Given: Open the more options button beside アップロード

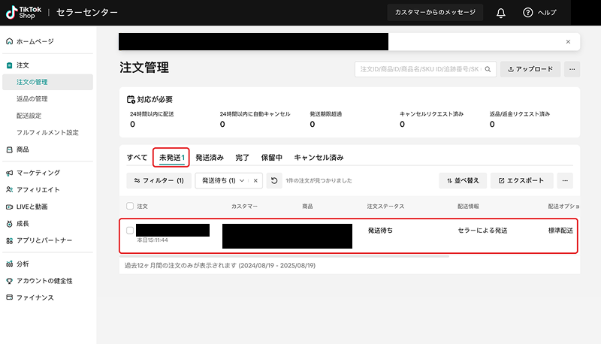Looking at the screenshot, I should pos(572,69).
